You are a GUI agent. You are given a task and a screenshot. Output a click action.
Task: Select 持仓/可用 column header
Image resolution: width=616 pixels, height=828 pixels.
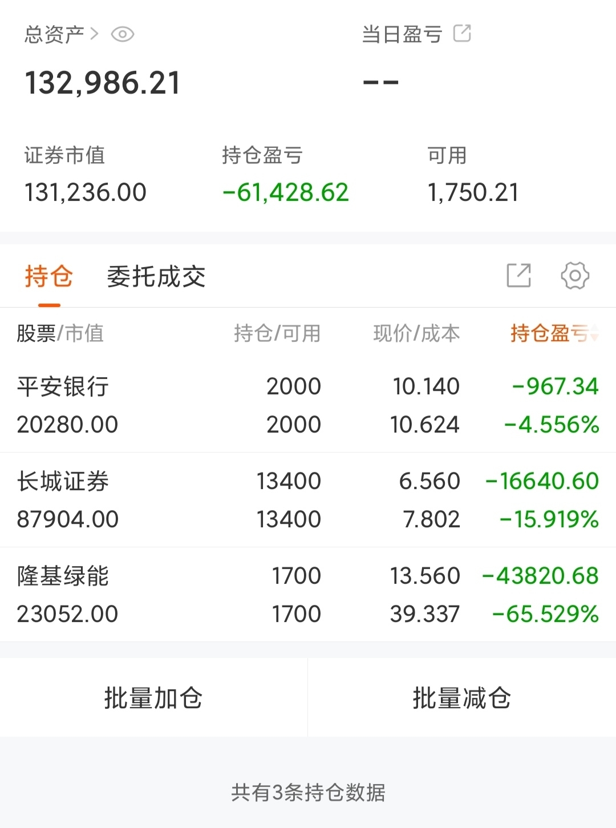point(277,333)
